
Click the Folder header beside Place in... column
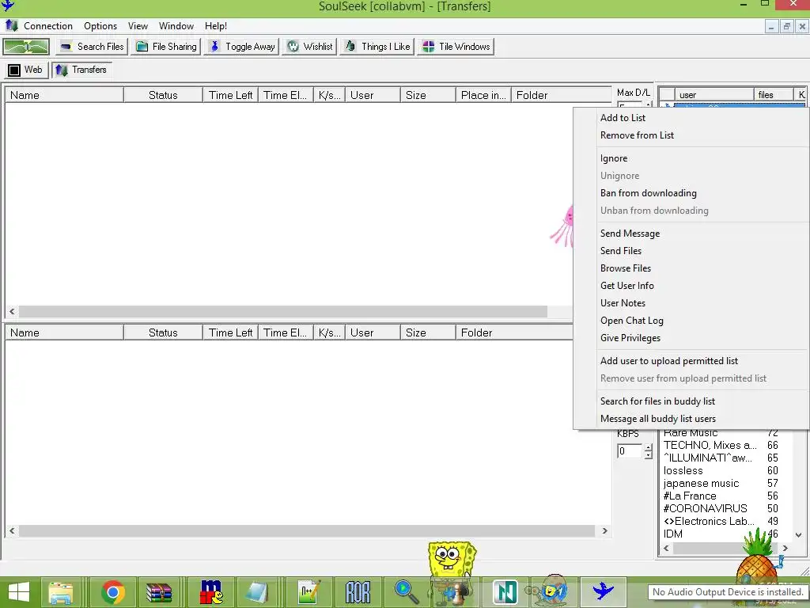561,95
